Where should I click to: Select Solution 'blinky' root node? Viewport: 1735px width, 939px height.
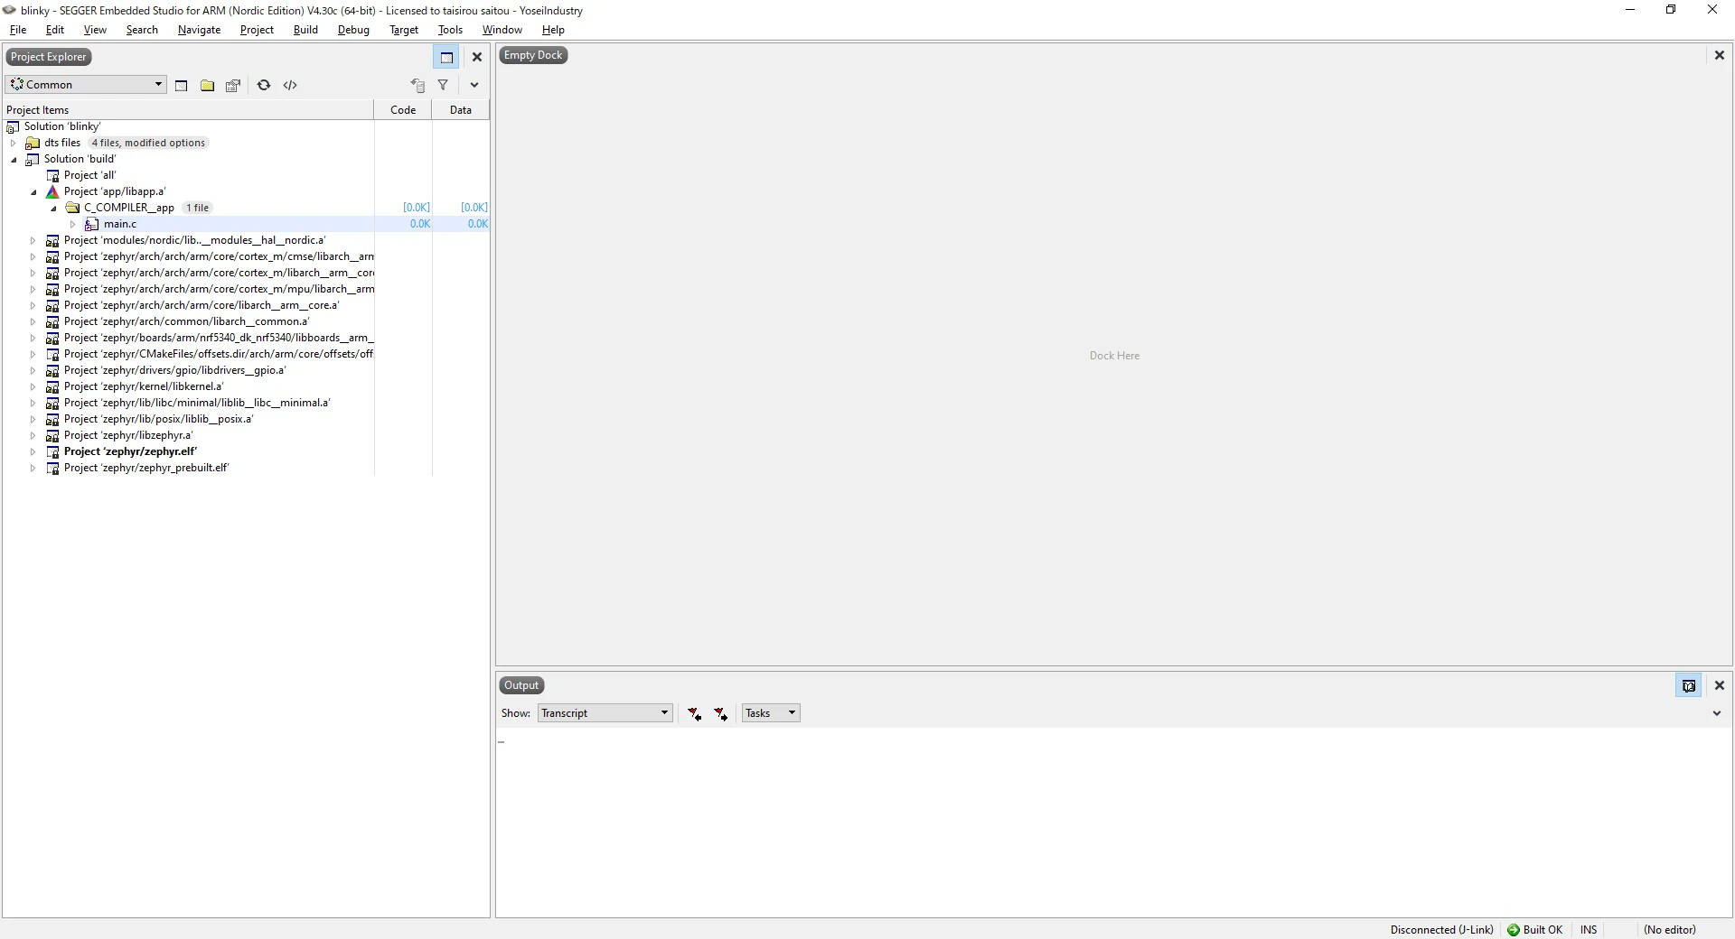pyautogui.click(x=62, y=126)
